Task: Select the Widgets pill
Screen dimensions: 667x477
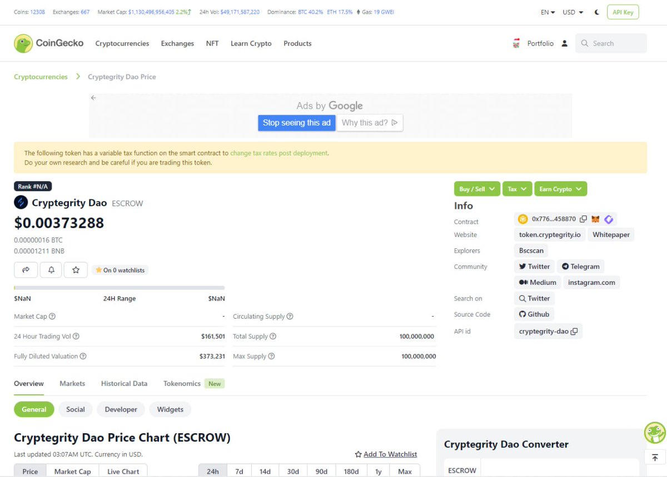Action: coord(170,409)
